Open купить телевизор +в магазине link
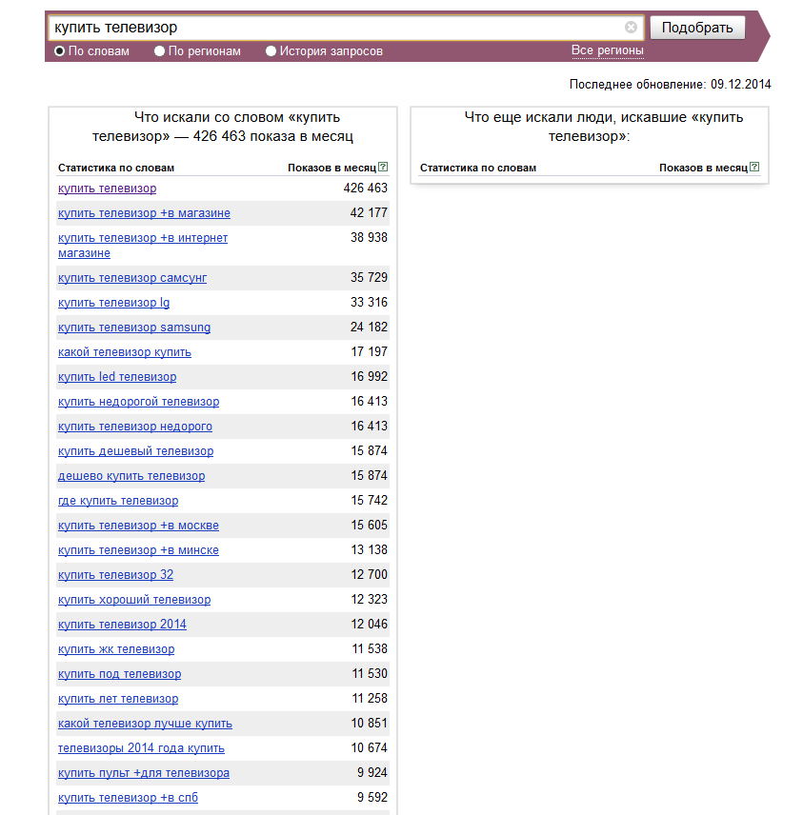Viewport: 803px width, 815px height. (x=144, y=213)
